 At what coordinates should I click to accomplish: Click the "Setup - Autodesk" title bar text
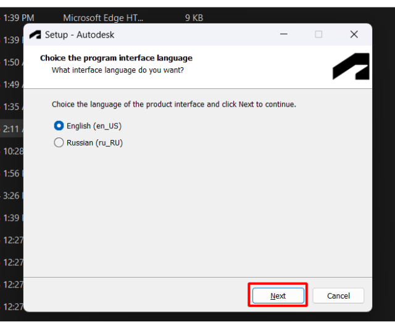pos(80,35)
